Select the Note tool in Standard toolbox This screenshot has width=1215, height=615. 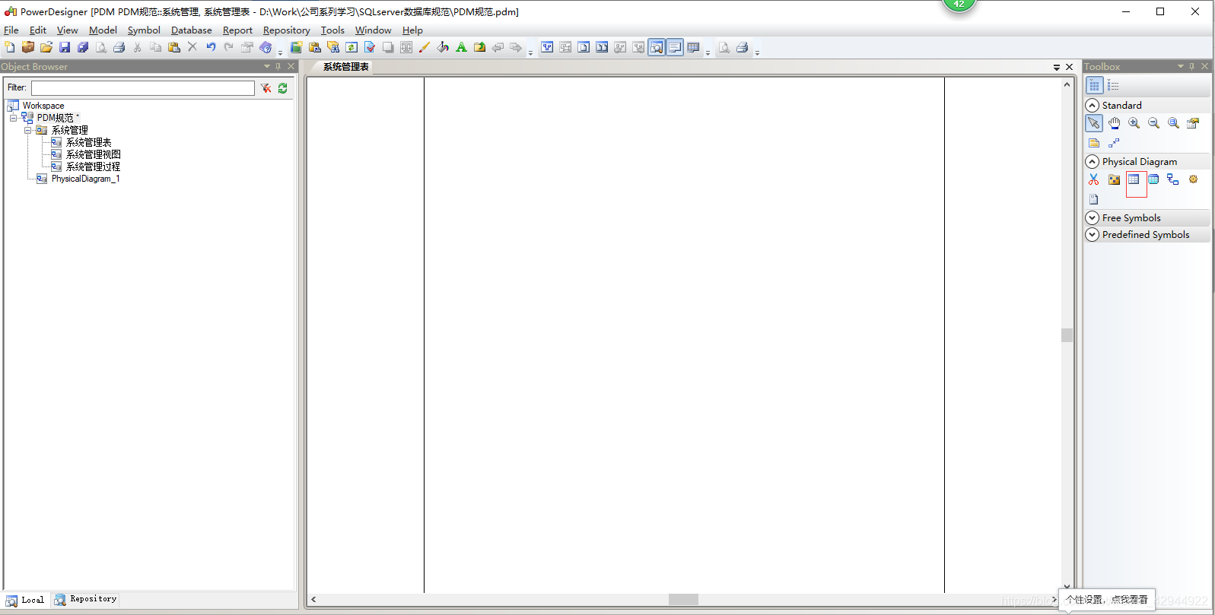click(1094, 143)
